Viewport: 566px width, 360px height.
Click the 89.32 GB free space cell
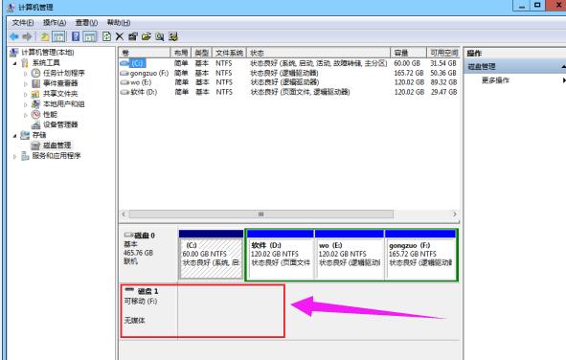(443, 82)
